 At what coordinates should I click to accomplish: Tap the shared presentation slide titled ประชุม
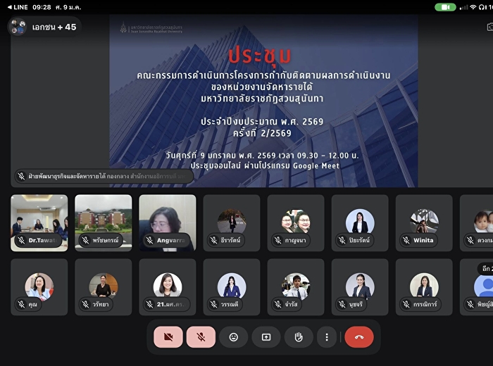coord(263,101)
